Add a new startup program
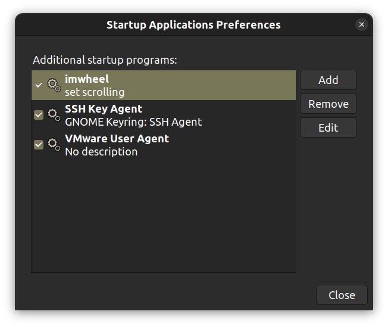This screenshot has height=327, width=388. [x=328, y=80]
